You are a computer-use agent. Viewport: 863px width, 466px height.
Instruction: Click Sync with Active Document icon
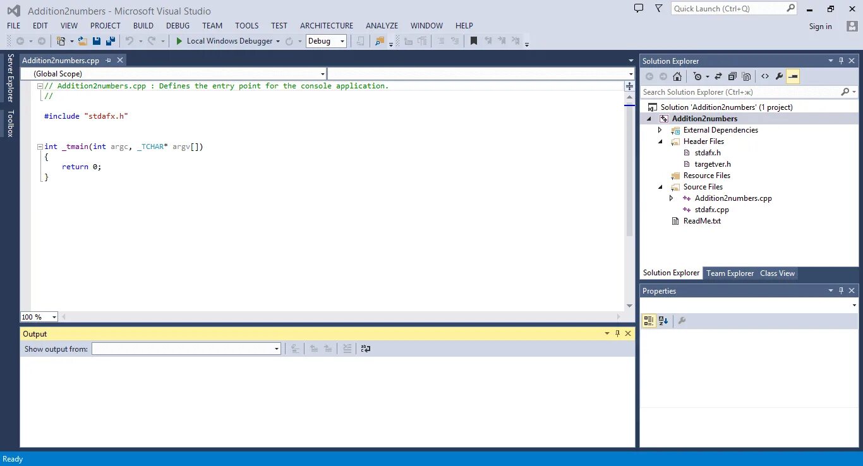[x=718, y=76]
